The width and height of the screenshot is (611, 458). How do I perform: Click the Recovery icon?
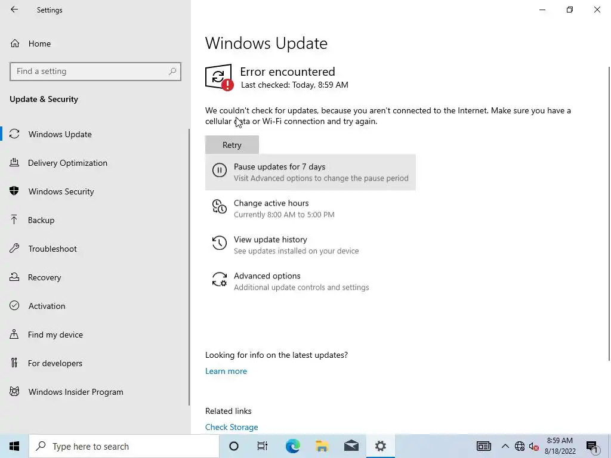click(x=14, y=277)
